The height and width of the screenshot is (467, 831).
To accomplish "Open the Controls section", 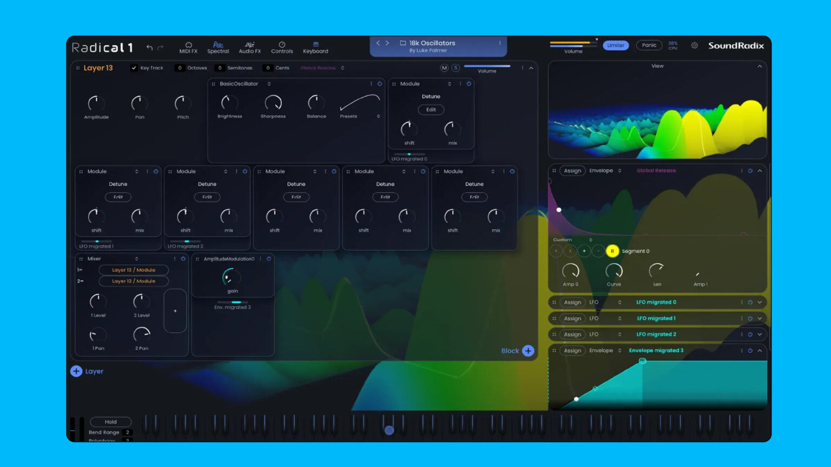I will pyautogui.click(x=282, y=46).
